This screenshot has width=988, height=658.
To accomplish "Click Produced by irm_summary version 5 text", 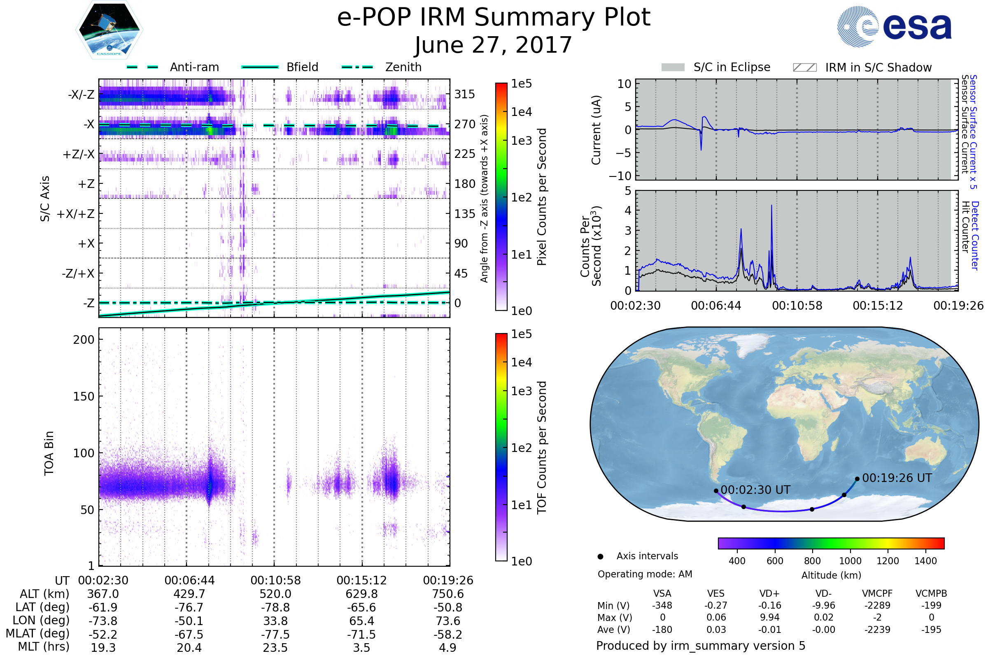I will pos(701,646).
